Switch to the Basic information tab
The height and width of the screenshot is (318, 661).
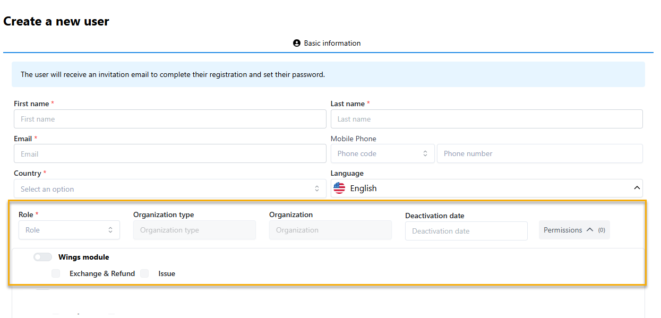[x=327, y=43]
